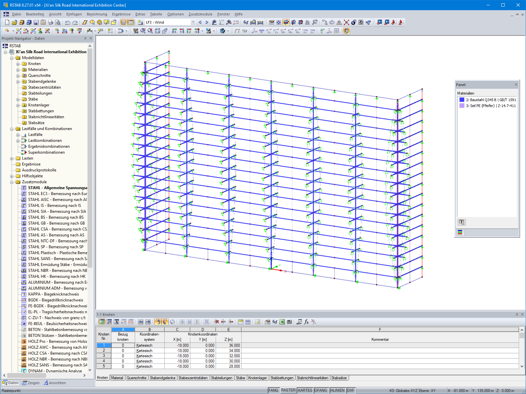The height and width of the screenshot is (394, 526).
Task: Select the new model icon in the toolbar
Action: coord(8,22)
